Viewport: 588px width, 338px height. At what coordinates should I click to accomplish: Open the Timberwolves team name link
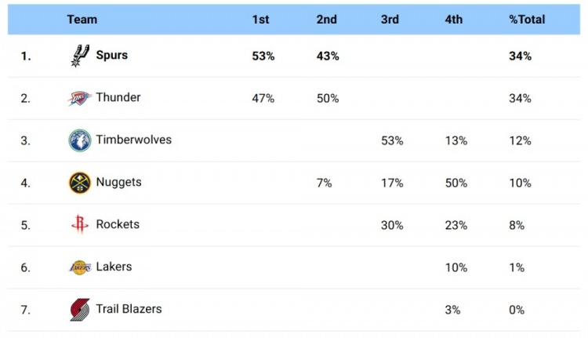[x=133, y=140]
